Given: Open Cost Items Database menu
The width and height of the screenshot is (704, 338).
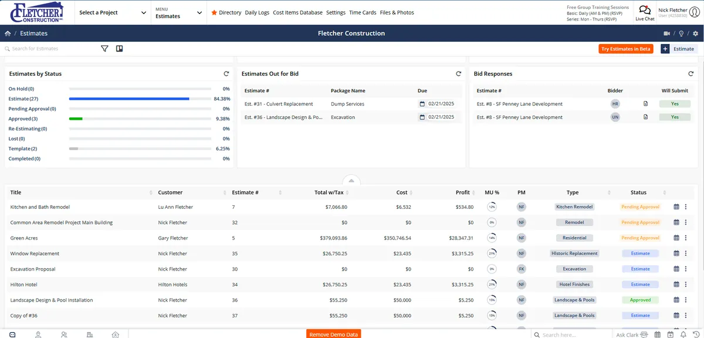Looking at the screenshot, I should click(x=297, y=12).
